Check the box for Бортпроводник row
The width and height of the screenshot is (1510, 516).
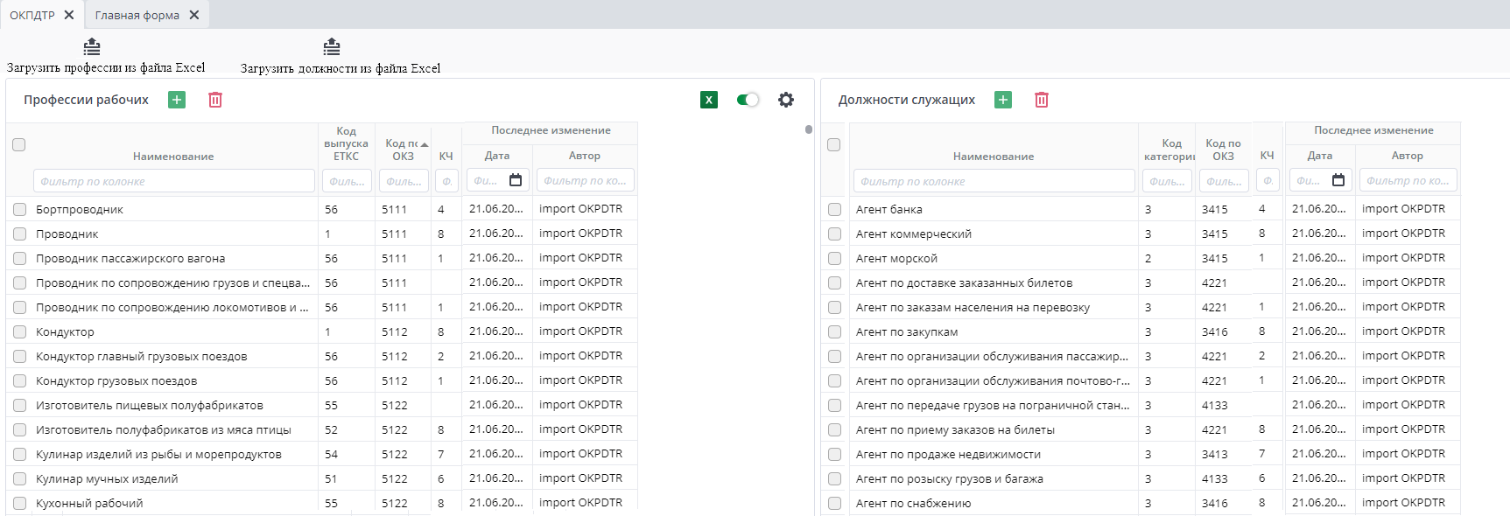coord(19,210)
